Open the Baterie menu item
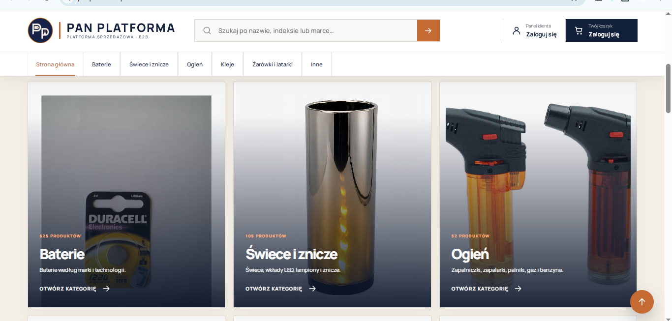Screen dimensions: 672x321 101,64
